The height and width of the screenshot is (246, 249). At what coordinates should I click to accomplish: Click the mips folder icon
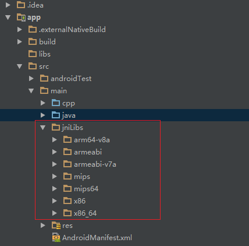67,176
